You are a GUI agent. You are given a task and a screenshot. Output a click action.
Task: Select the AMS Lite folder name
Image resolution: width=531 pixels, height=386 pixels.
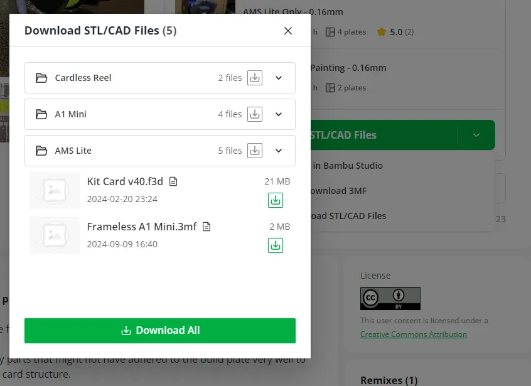point(73,151)
